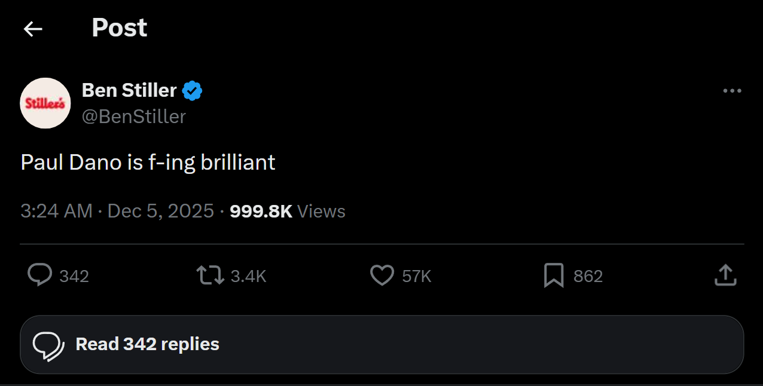This screenshot has height=386, width=763.
Task: Bookmark the post with the bookmark icon
Action: [x=554, y=275]
